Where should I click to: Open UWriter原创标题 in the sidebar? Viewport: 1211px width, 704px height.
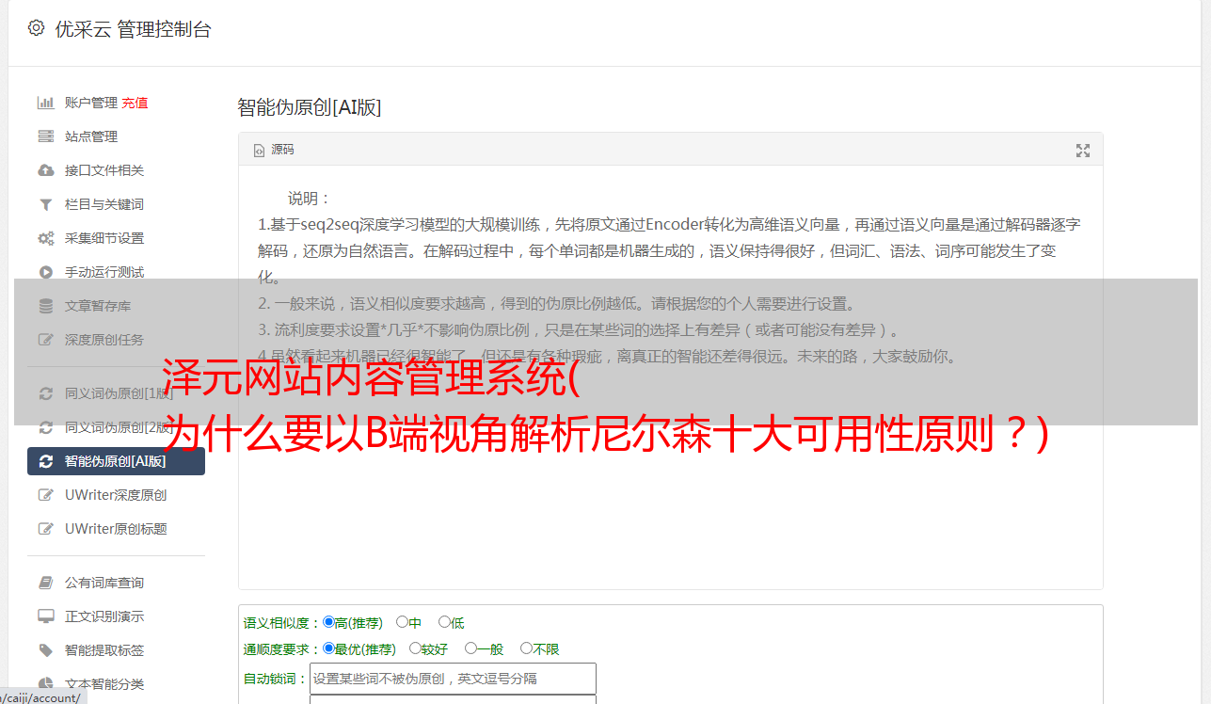(116, 529)
